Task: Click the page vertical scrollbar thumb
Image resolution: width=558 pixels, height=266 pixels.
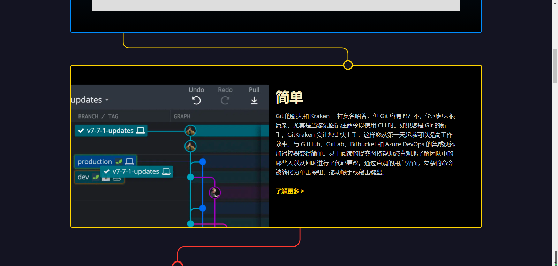Action: [555, 65]
